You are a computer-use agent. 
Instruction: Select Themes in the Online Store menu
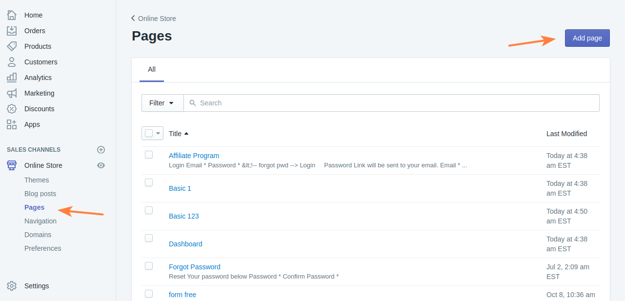pyautogui.click(x=36, y=180)
